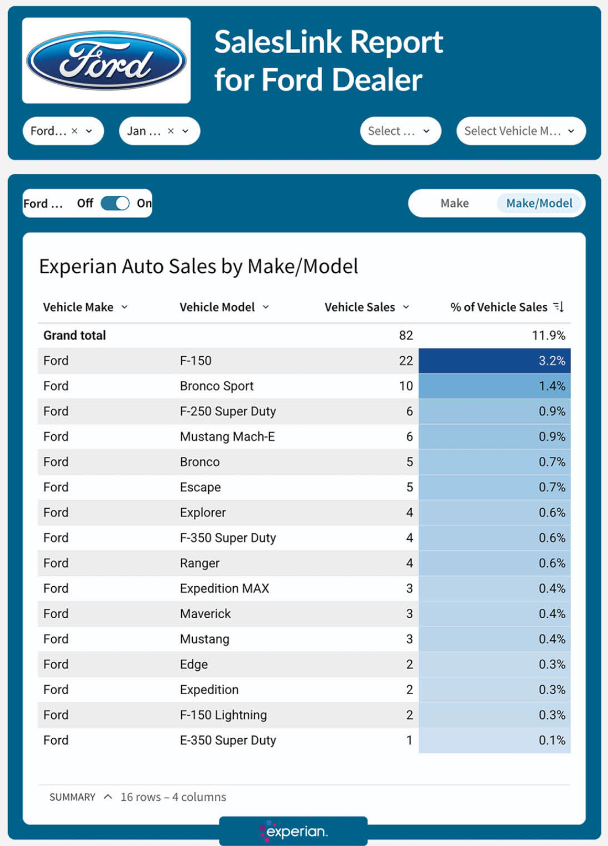This screenshot has height=846, width=608.
Task: Click the % of Vehicle Sales header
Action: click(x=498, y=307)
